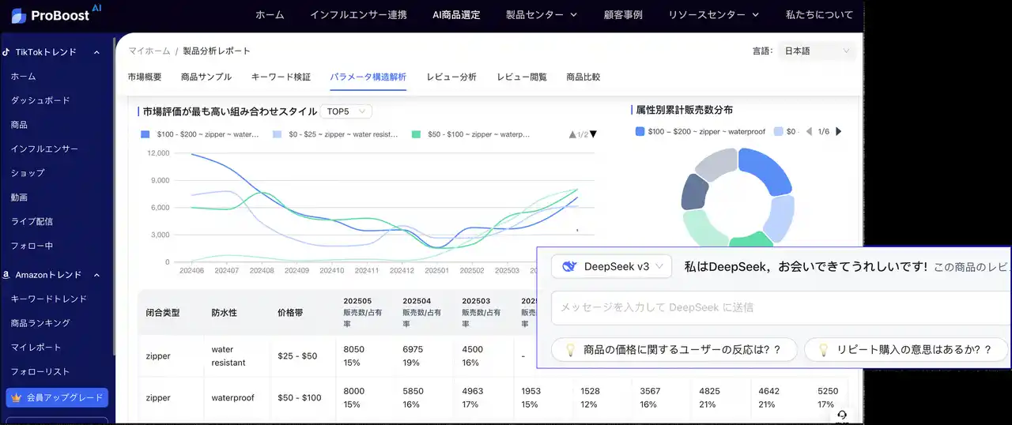This screenshot has height=425, width=1012.
Task: Open the AI商品選定 menu item
Action: point(456,15)
